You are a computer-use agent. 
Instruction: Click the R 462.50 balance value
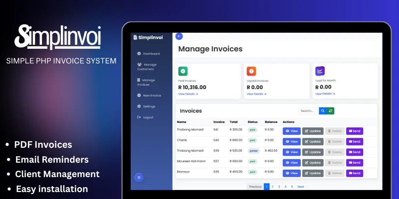coord(271,151)
